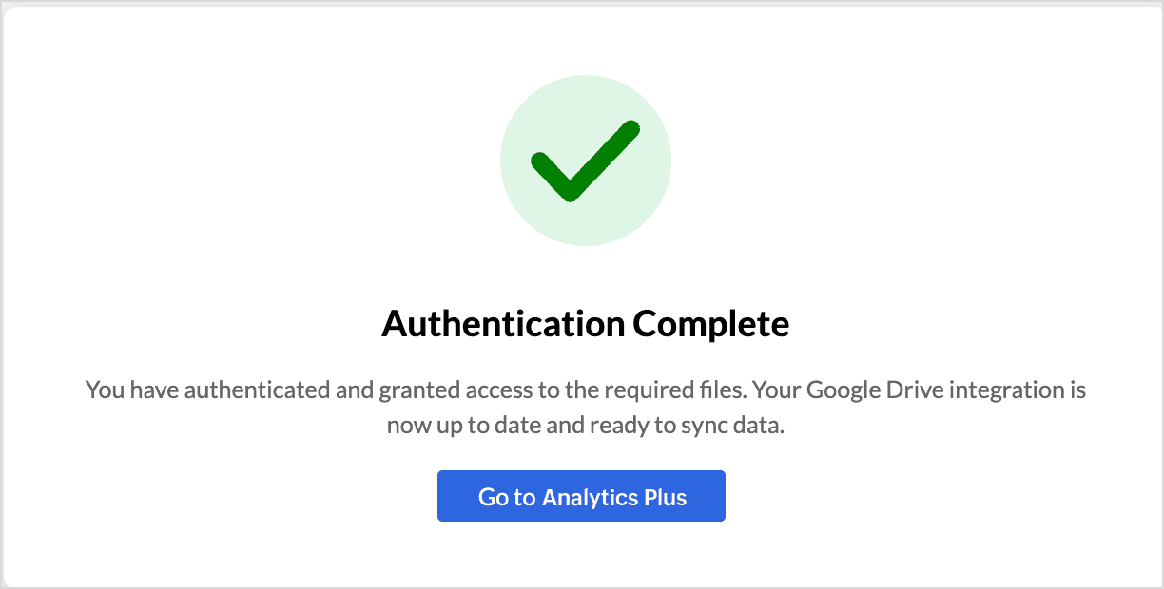Screen dimensions: 1164x589
Task: Click the upper tip of the green checkmark
Action: coord(629,131)
